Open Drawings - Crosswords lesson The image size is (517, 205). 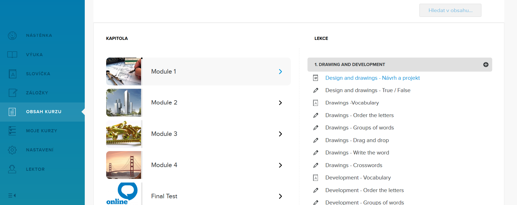[354, 165]
